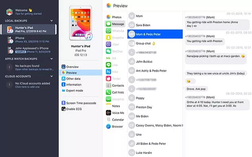Select the Line category icon

(108, 65)
